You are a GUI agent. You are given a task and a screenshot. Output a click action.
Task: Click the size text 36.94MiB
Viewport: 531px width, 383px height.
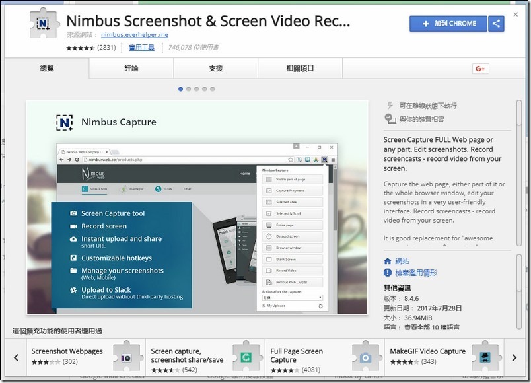[418, 318]
